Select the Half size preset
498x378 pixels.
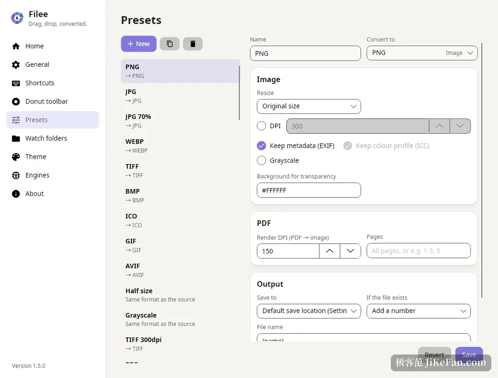pyautogui.click(x=180, y=295)
